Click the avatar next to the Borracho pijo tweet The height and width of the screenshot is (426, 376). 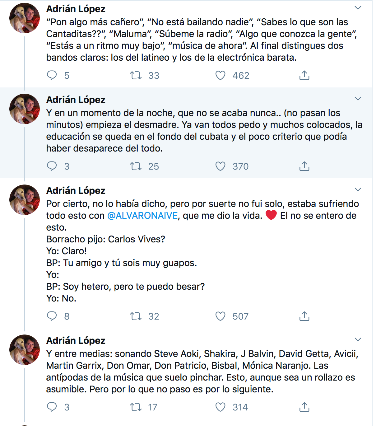[25, 199]
